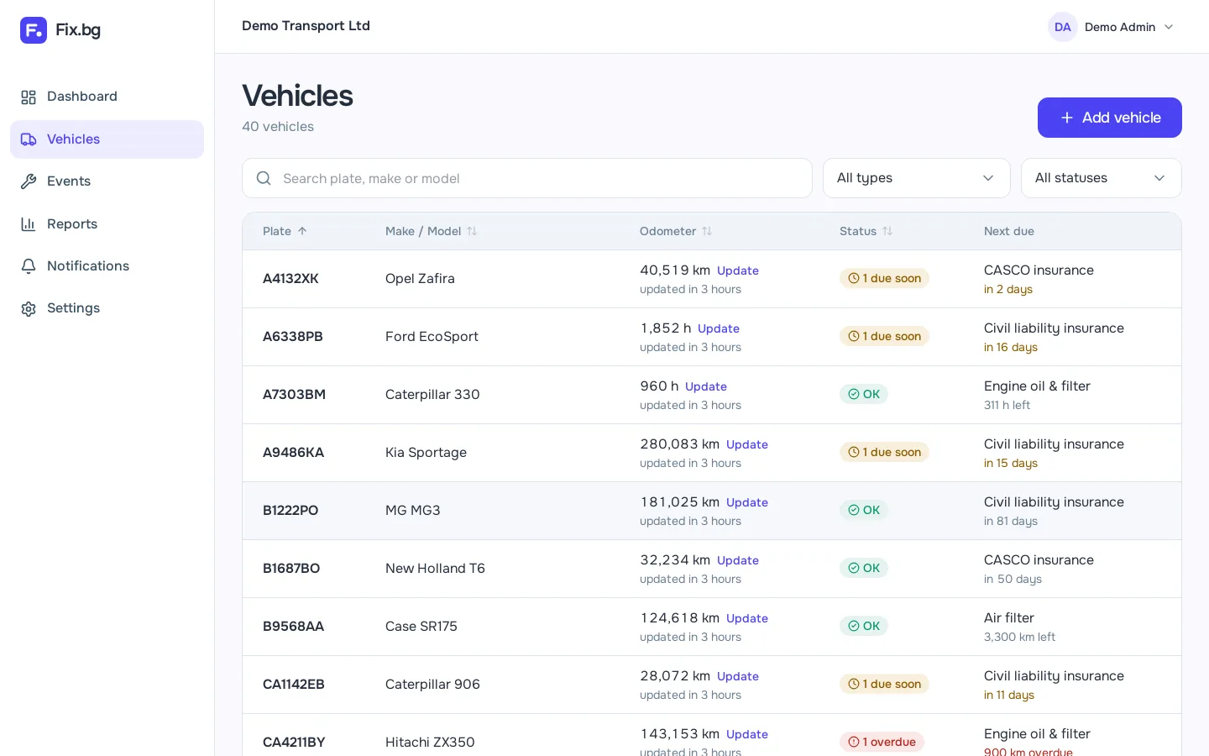Click Air filter next due entry

pyautogui.click(x=1009, y=618)
